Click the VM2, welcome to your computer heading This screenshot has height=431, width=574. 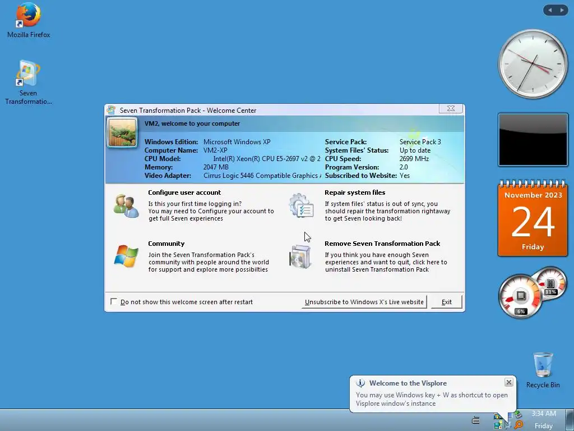192,123
